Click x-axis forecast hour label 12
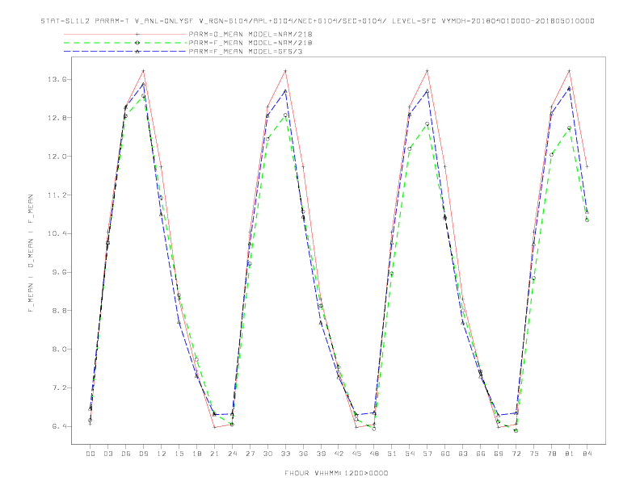 point(162,454)
